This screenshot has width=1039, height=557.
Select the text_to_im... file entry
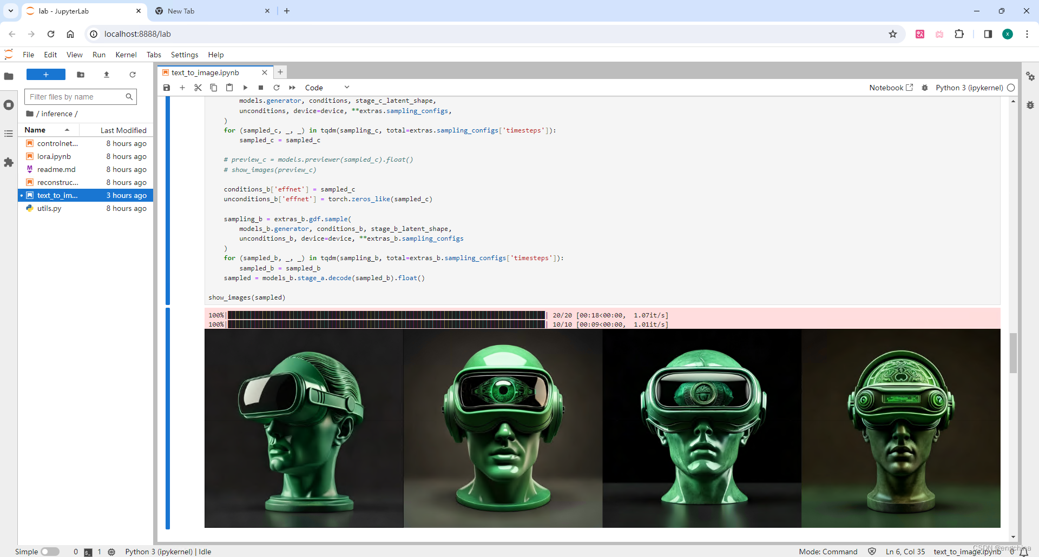pyautogui.click(x=86, y=195)
